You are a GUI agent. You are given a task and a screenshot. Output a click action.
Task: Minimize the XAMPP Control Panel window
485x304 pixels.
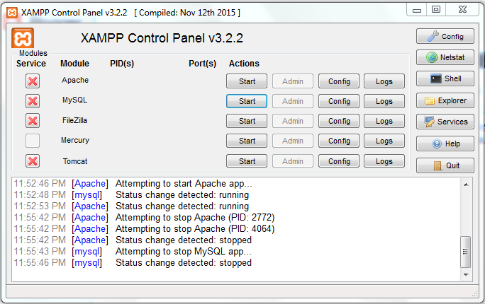click(417, 10)
